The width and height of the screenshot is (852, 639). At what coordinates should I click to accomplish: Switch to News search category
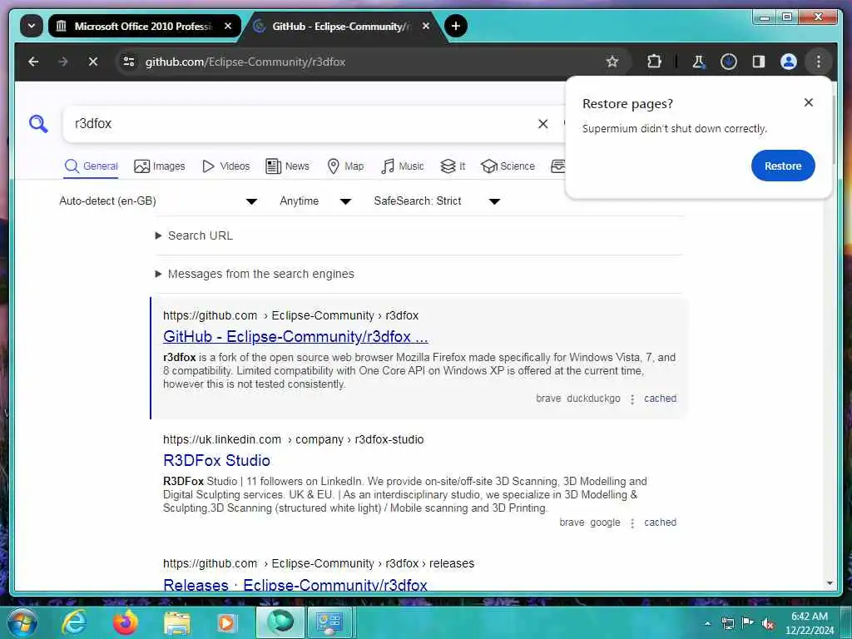pyautogui.click(x=287, y=166)
